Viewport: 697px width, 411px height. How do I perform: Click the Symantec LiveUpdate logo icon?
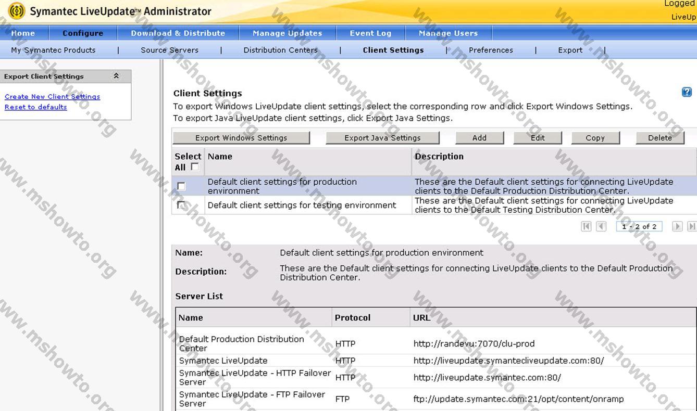[x=17, y=11]
